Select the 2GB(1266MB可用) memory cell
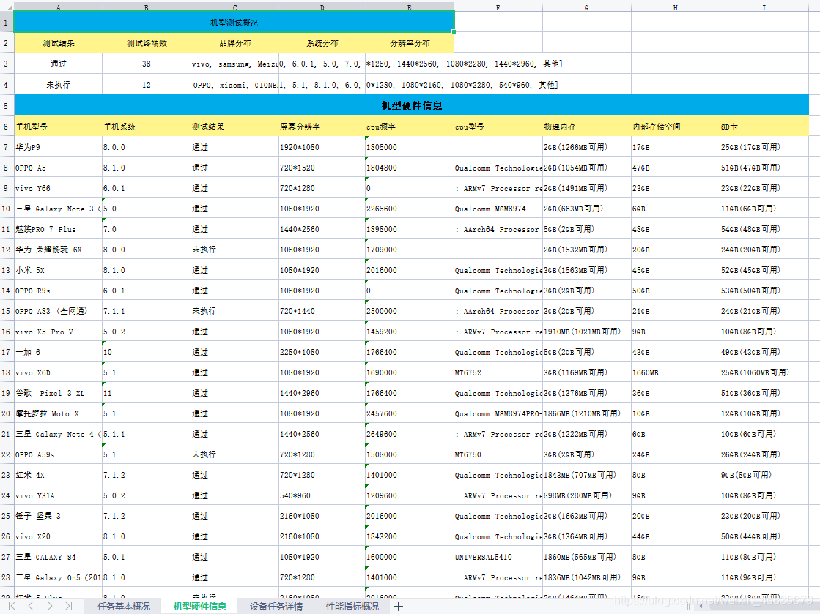This screenshot has width=820, height=614. point(587,147)
